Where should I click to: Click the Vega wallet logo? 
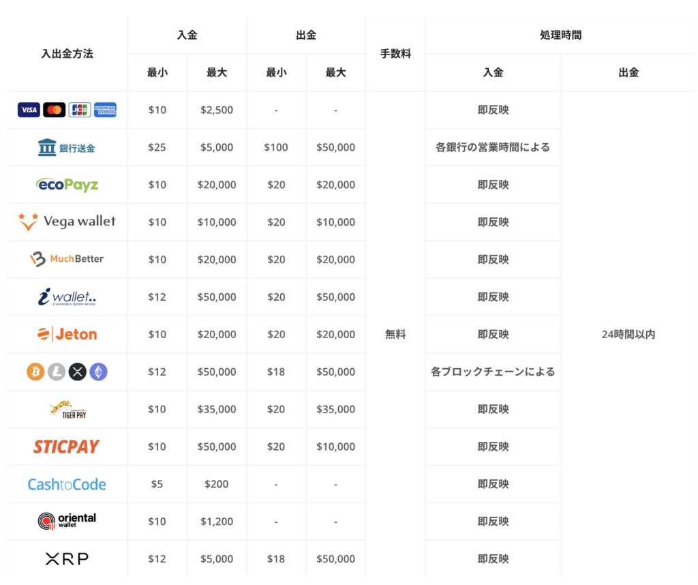pyautogui.click(x=67, y=222)
